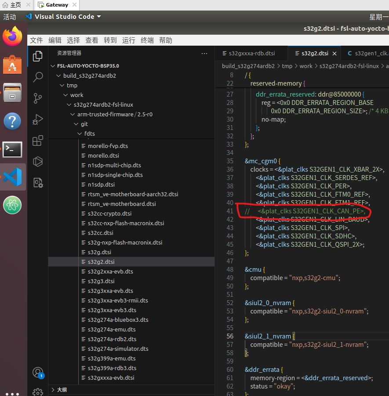The width and height of the screenshot is (389, 396).
Task: Open the hexagon play icon view in activity bar
Action: 38,162
